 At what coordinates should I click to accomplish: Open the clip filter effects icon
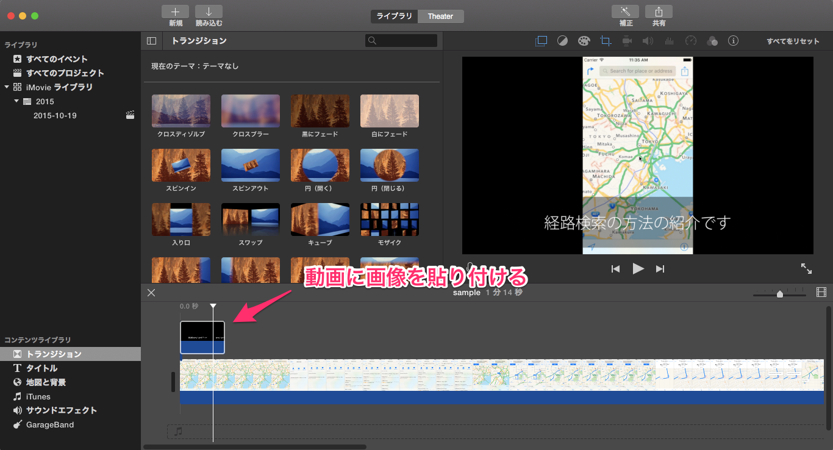coord(712,41)
